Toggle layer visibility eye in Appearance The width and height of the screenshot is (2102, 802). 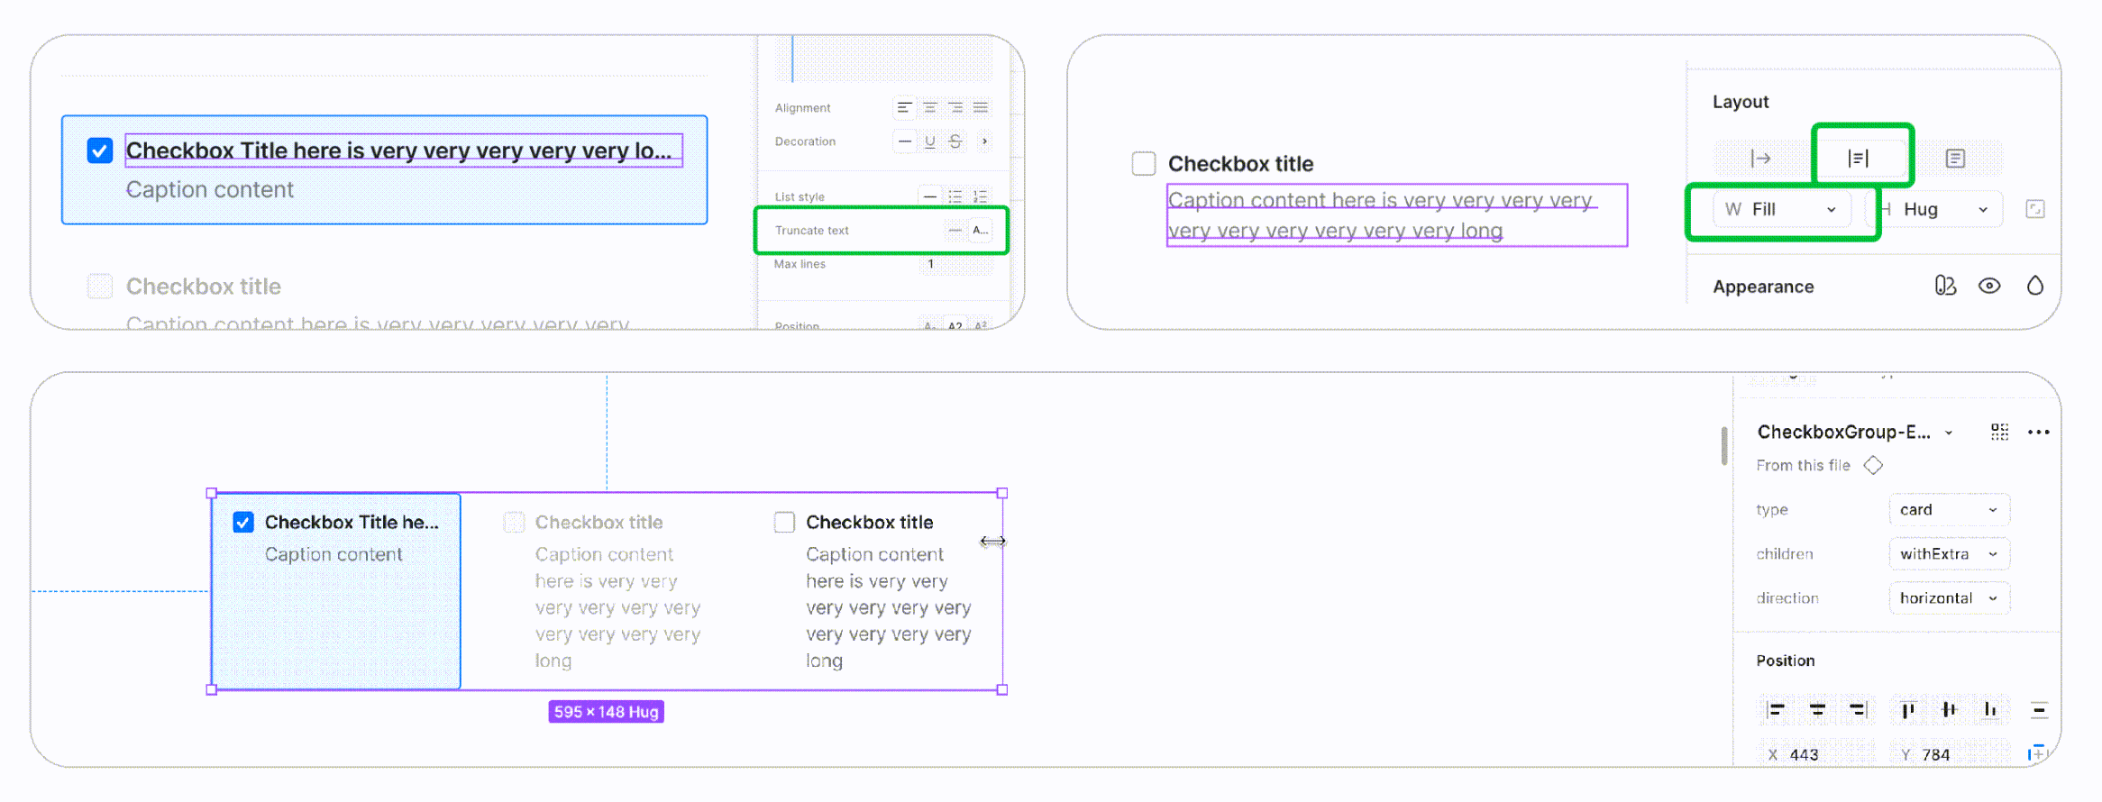coord(1989,287)
